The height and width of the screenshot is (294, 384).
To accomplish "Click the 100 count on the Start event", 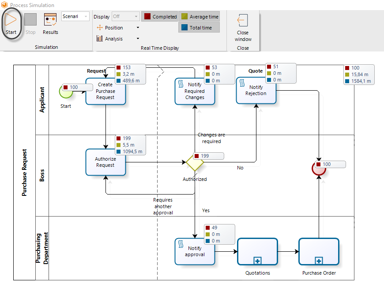I will coord(74,87).
